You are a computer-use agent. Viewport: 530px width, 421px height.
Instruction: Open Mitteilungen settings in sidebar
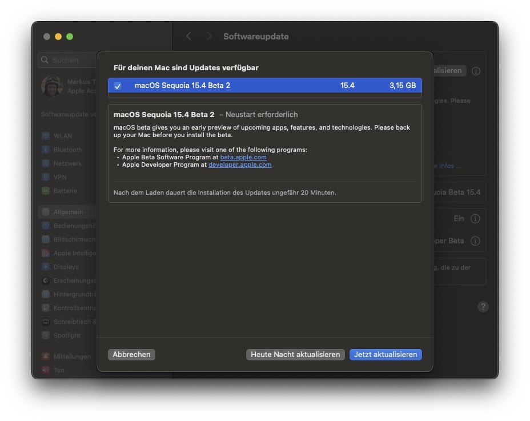67,356
